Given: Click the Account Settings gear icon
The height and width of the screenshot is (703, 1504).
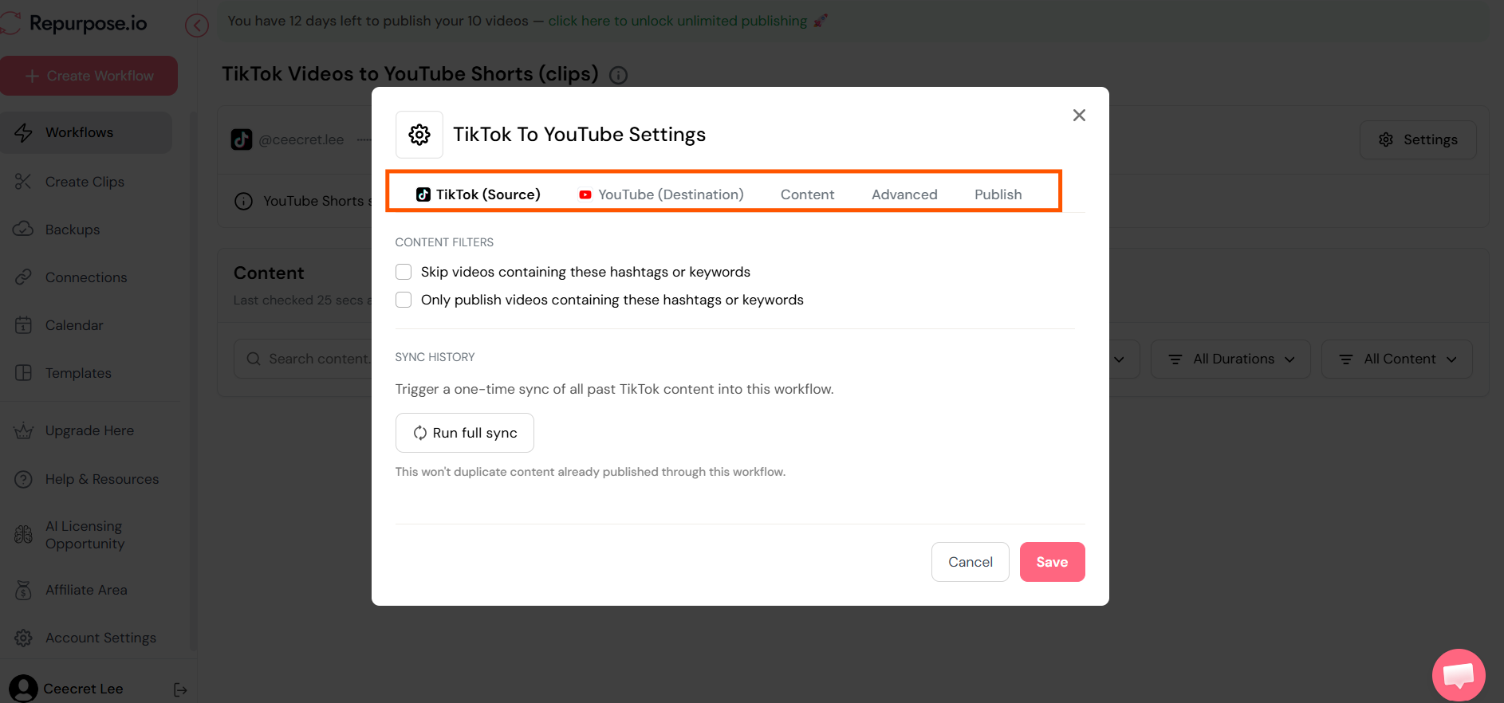Looking at the screenshot, I should tap(23, 638).
